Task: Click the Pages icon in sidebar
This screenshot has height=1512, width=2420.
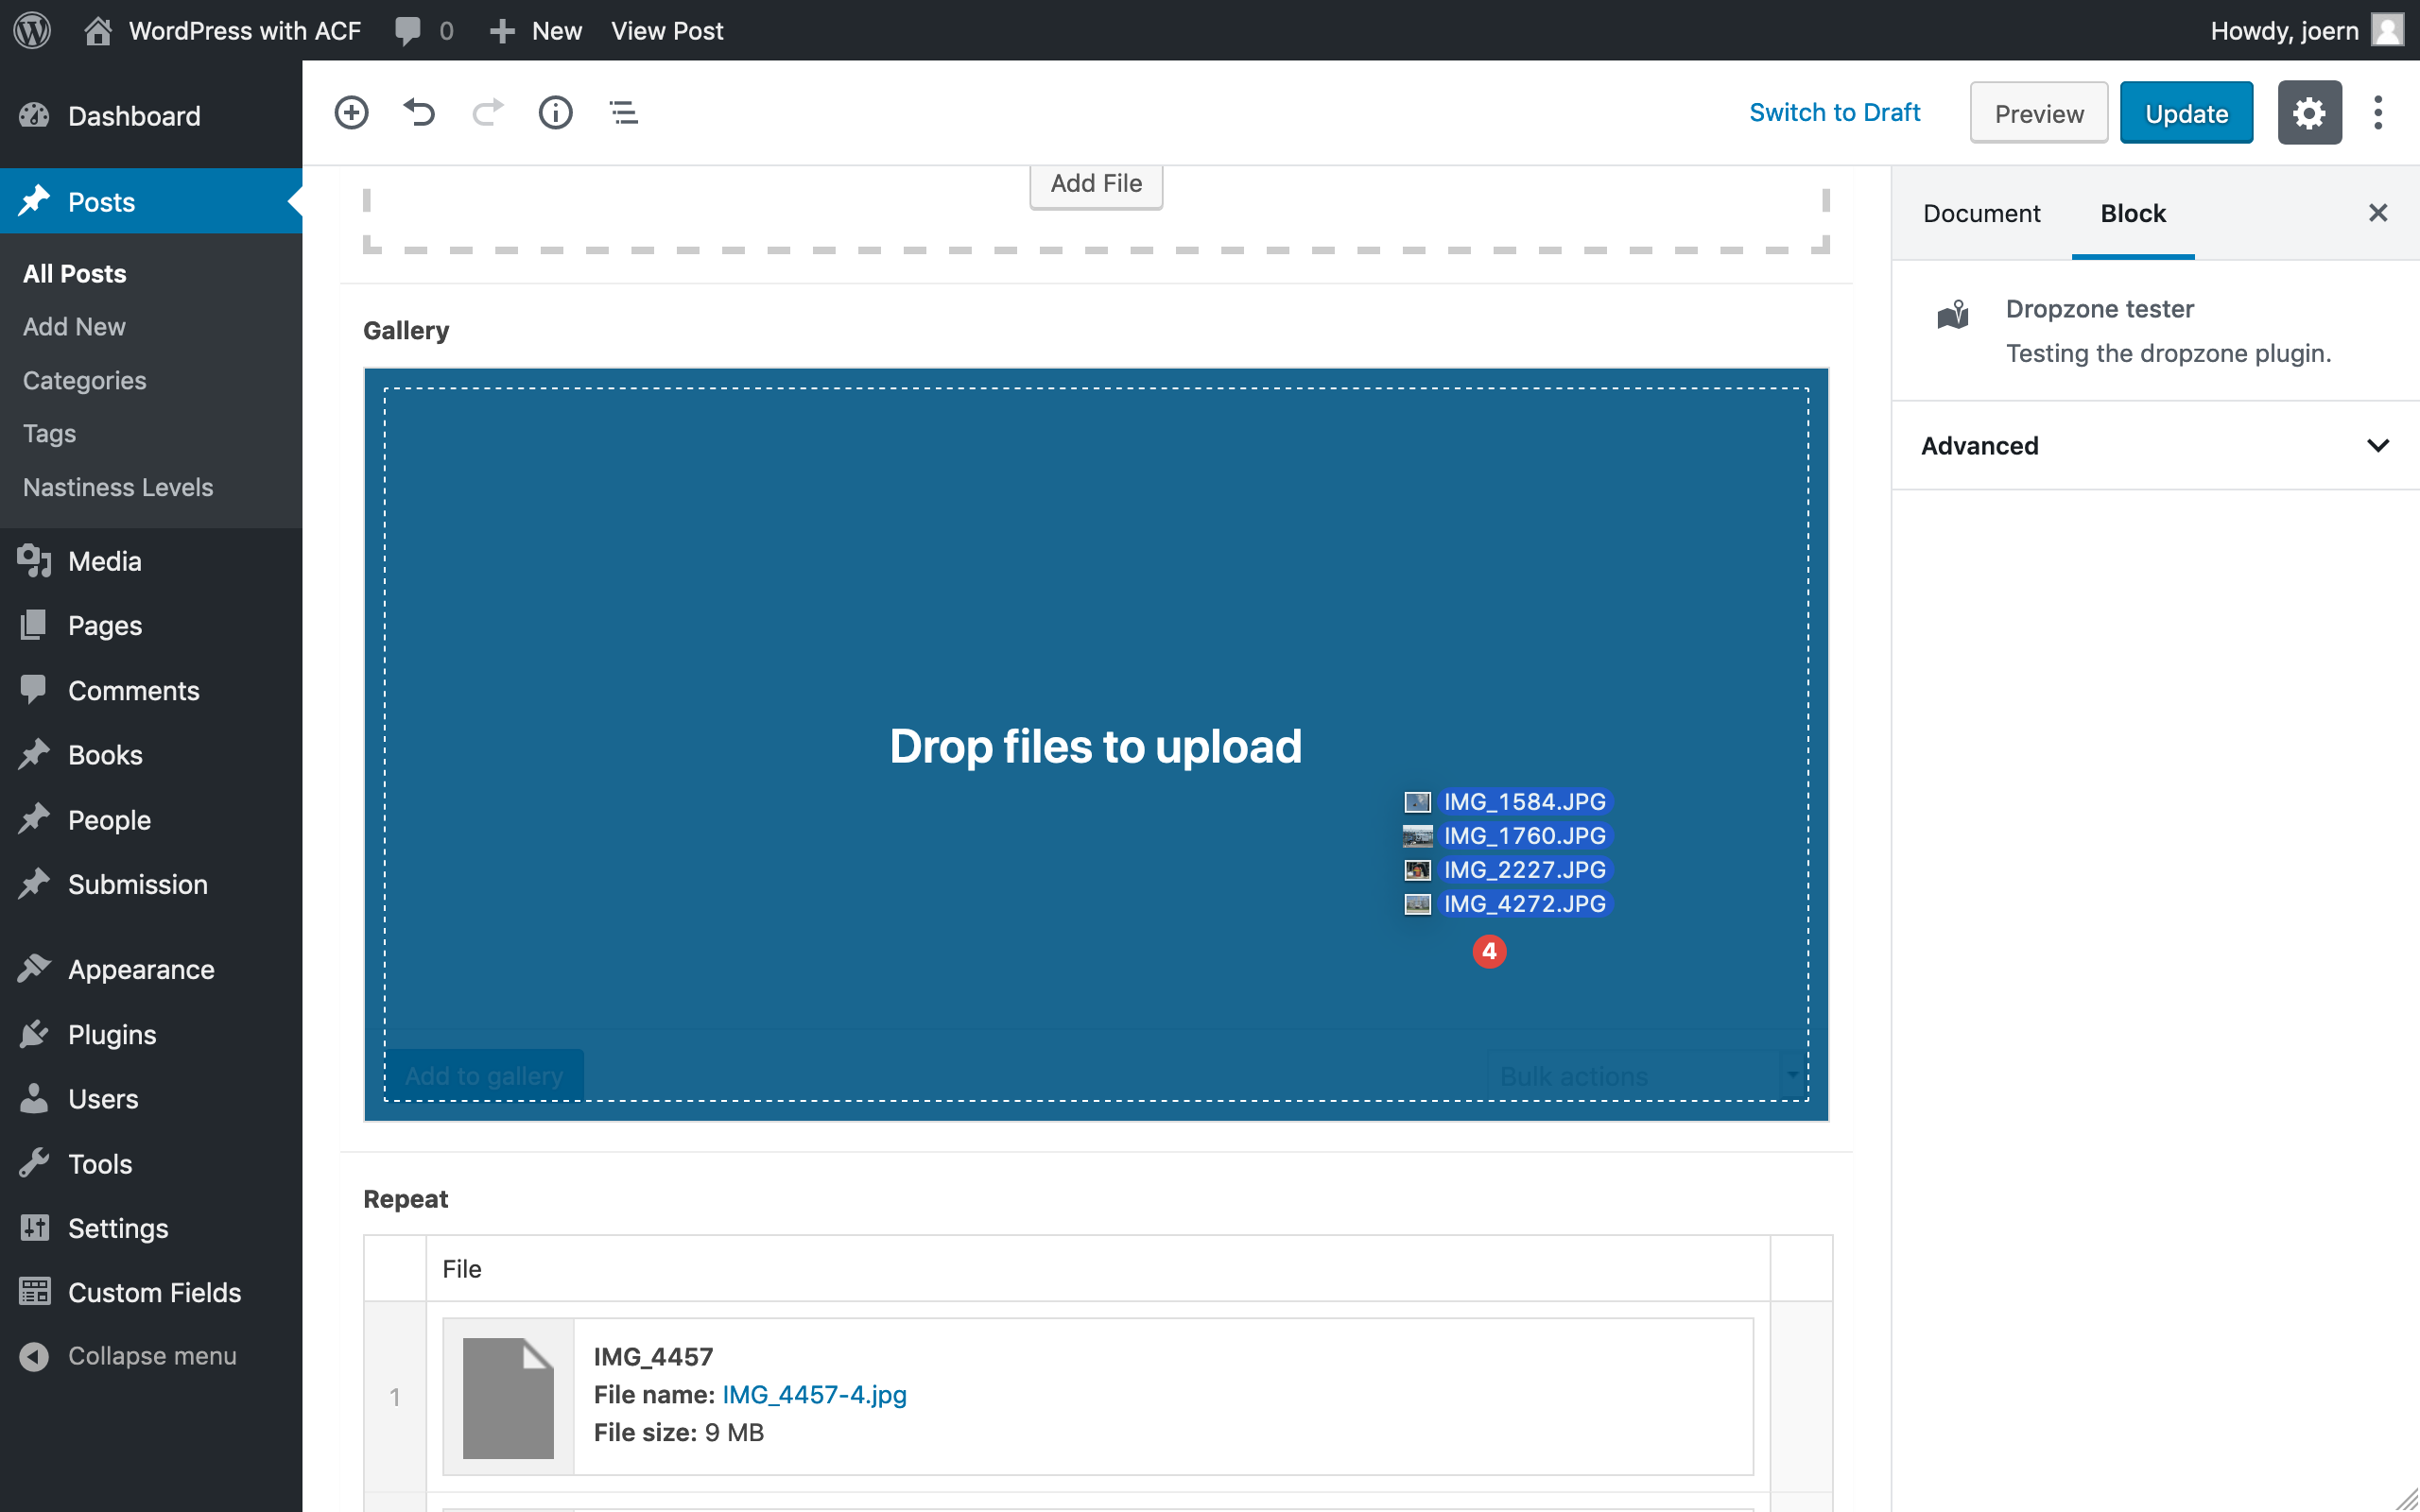Action: 34,625
